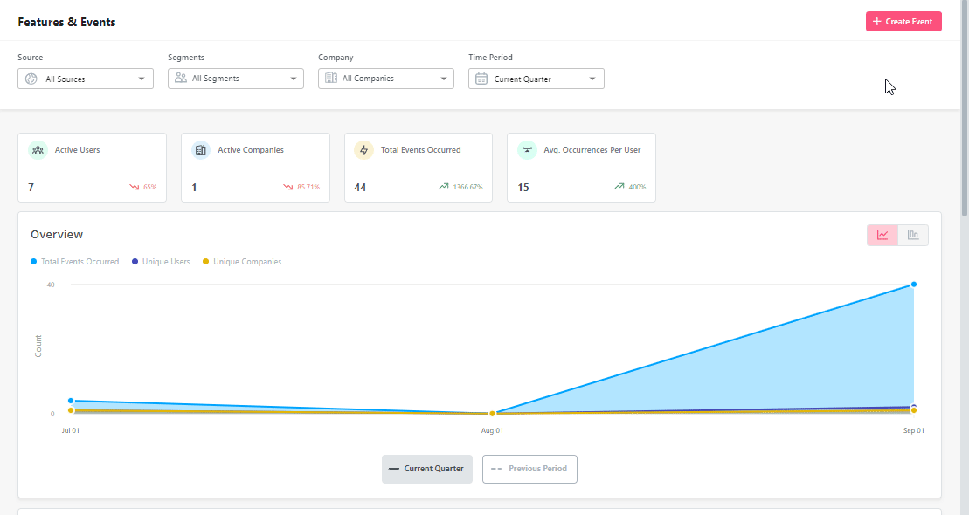Select the Active Users card icon
This screenshot has width=969, height=515.
38,149
